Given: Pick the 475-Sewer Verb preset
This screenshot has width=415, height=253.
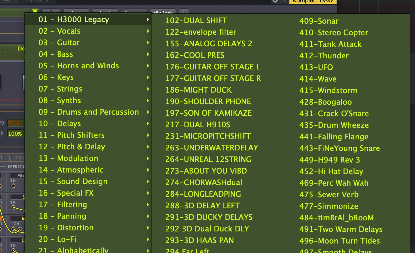Looking at the screenshot, I should tap(329, 195).
